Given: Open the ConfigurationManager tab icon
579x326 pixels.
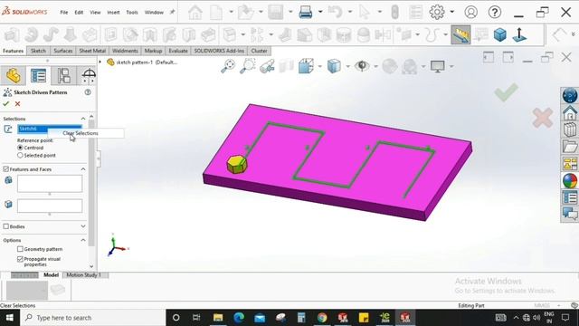Looking at the screenshot, I should pos(63,75).
